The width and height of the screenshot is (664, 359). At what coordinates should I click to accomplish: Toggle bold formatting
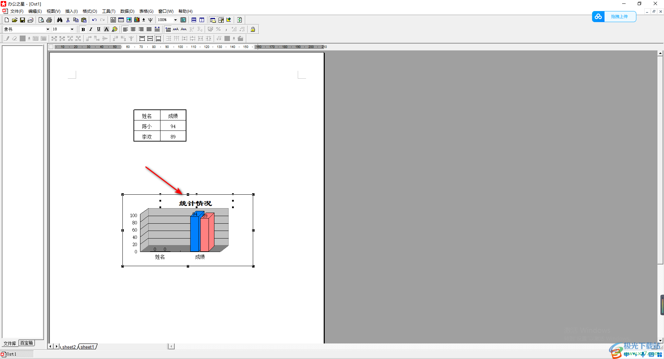click(83, 29)
